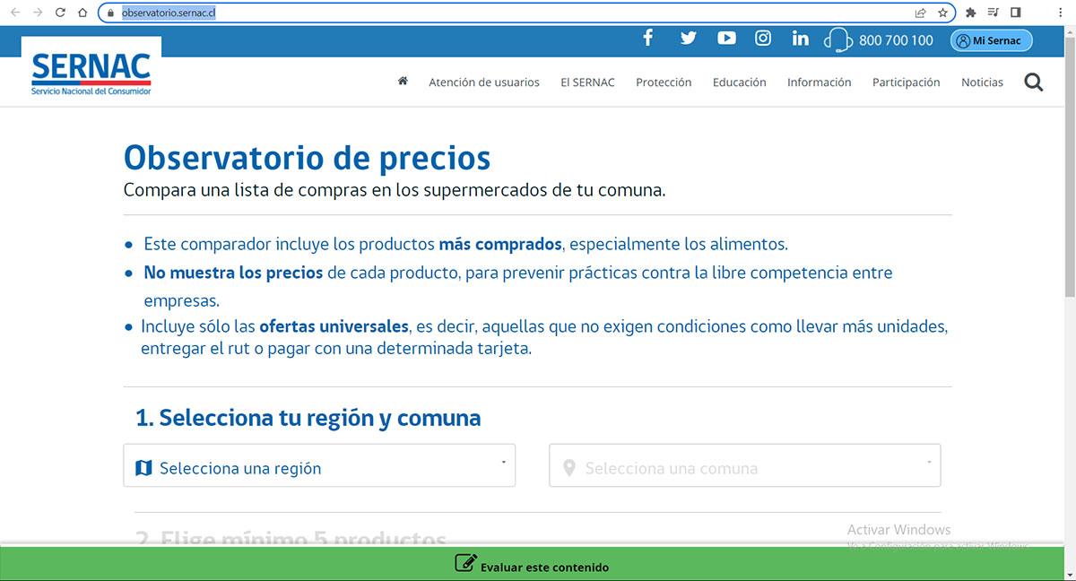Image resolution: width=1076 pixels, height=581 pixels.
Task: Open the Educación menu
Action: tap(739, 82)
